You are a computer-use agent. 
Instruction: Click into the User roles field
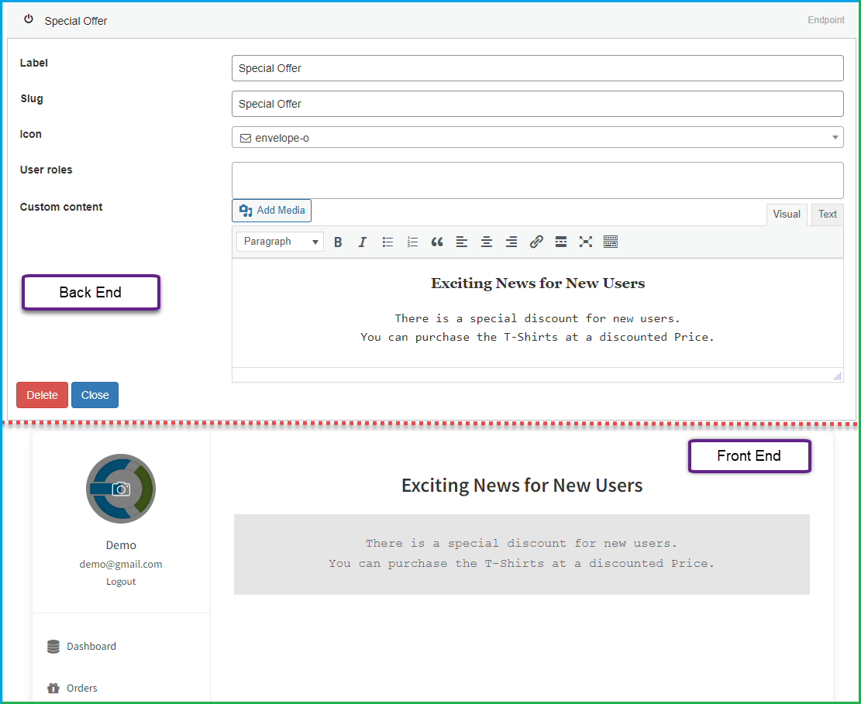pos(538,180)
